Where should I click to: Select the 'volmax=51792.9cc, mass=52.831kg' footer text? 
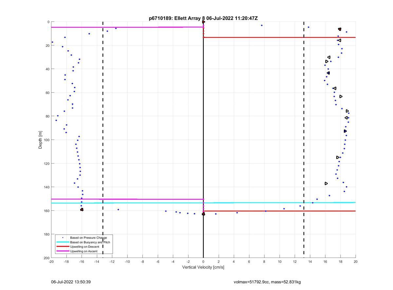(267, 282)
